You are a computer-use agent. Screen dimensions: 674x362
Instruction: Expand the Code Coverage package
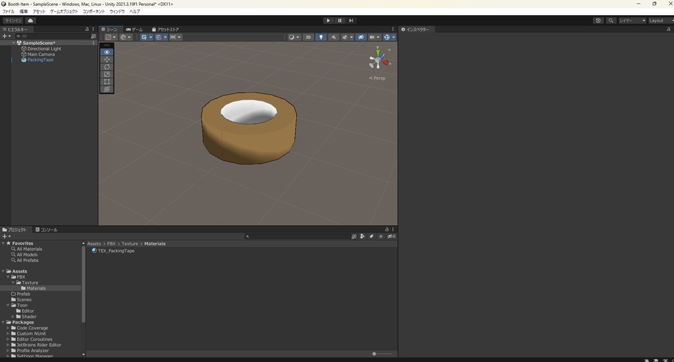(x=8, y=328)
